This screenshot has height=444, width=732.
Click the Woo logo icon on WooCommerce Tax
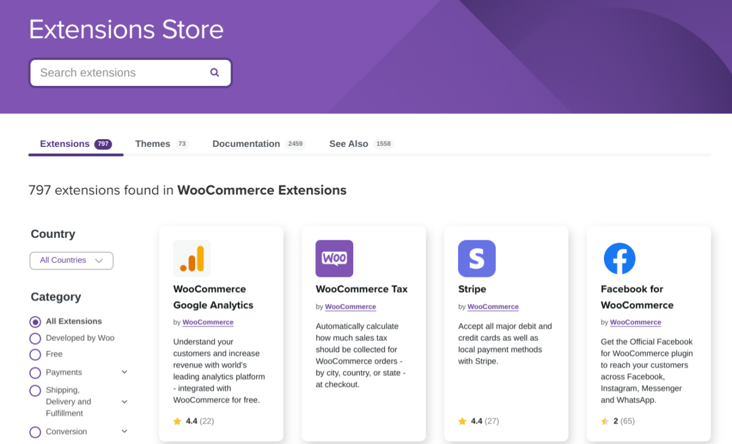click(334, 259)
